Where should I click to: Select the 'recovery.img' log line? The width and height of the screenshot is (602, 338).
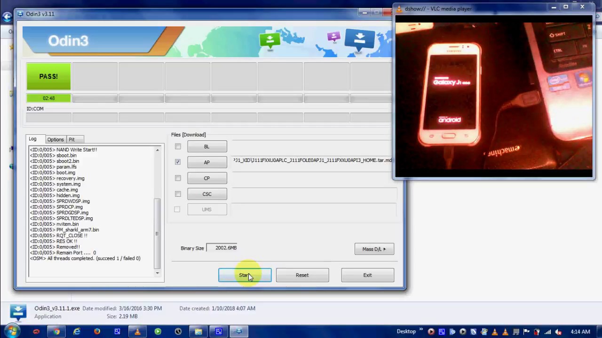(x=57, y=178)
